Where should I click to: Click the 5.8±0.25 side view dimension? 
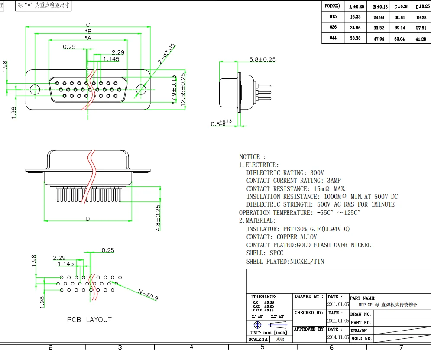pyautogui.click(x=262, y=60)
